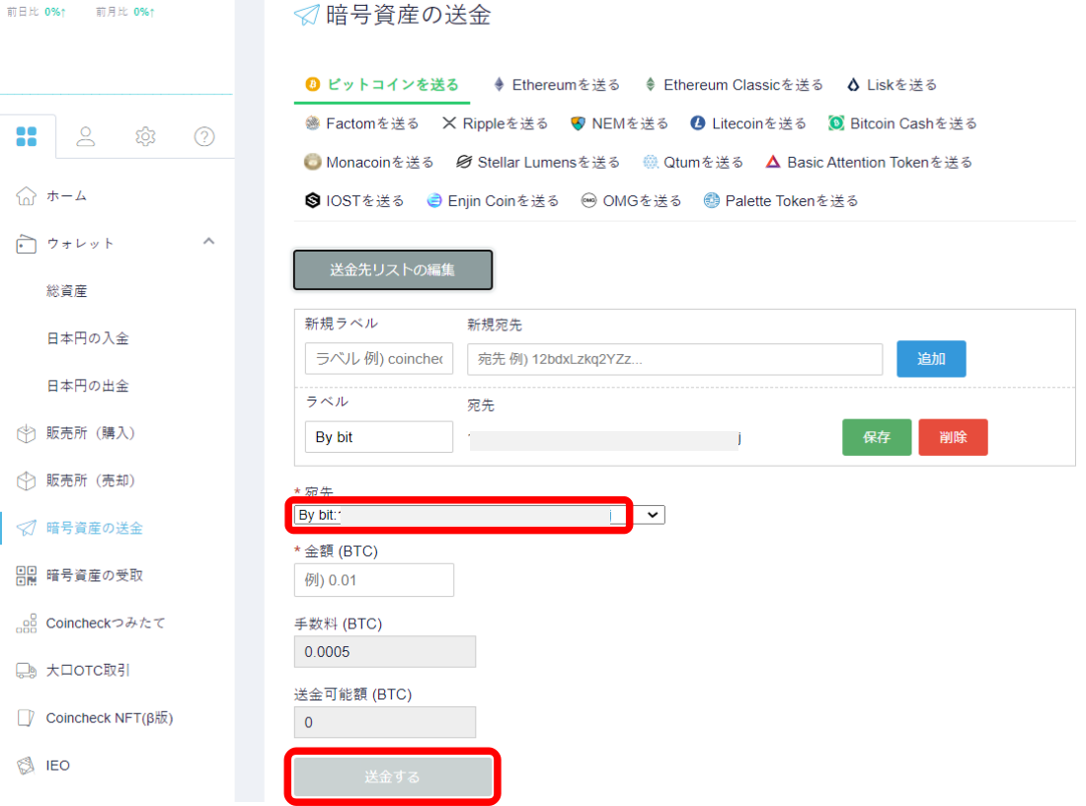Click the IEO icon in sidebar
Viewport: 1086px width, 806px height.
(27, 766)
